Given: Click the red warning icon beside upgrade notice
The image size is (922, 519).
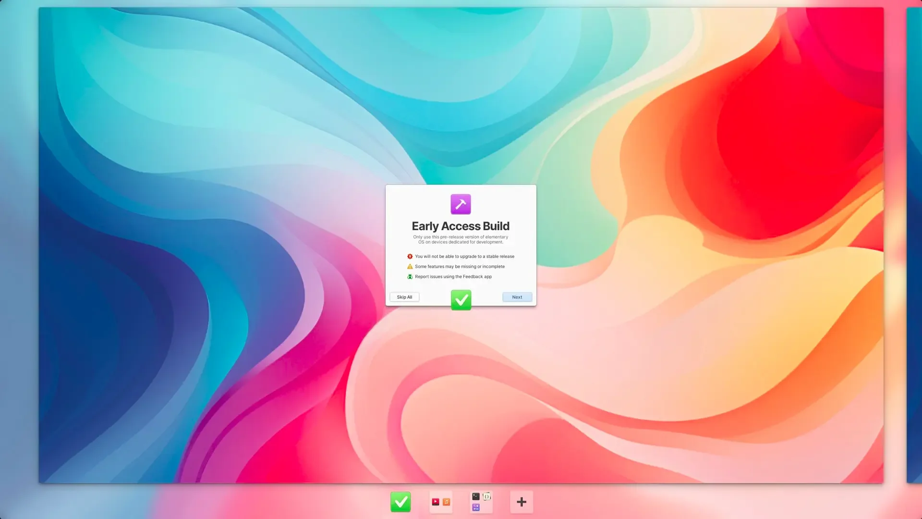Looking at the screenshot, I should click(x=410, y=256).
